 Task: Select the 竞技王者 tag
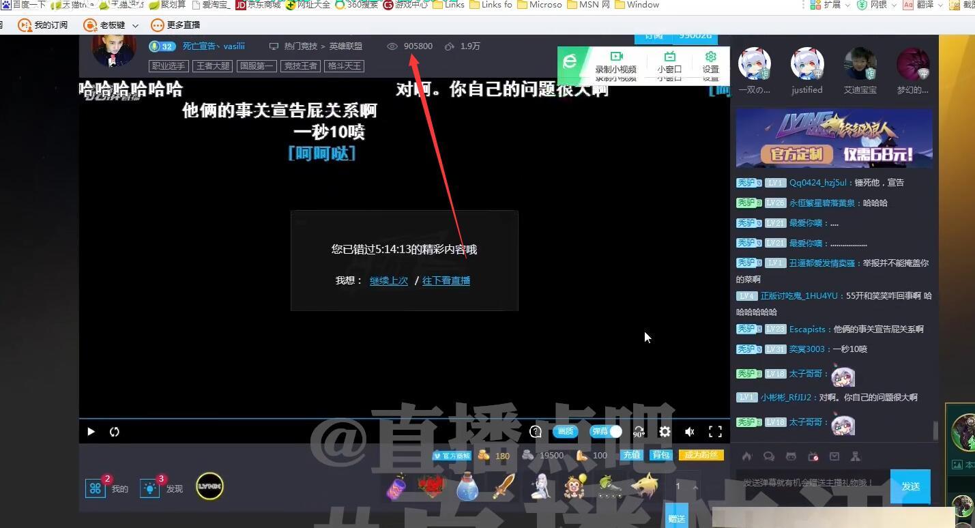pyautogui.click(x=300, y=66)
